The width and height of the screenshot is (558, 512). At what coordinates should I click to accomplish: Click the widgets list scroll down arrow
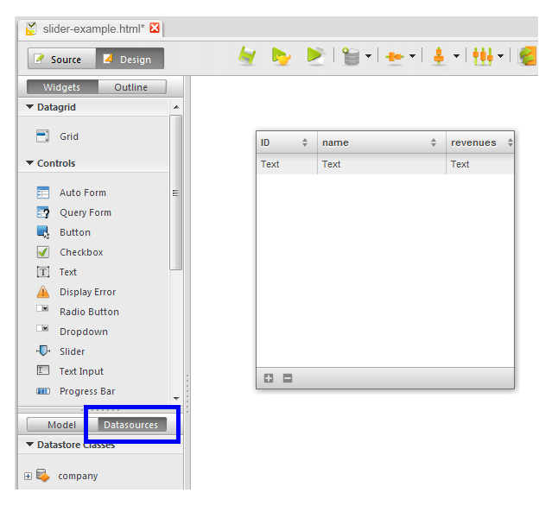click(176, 399)
